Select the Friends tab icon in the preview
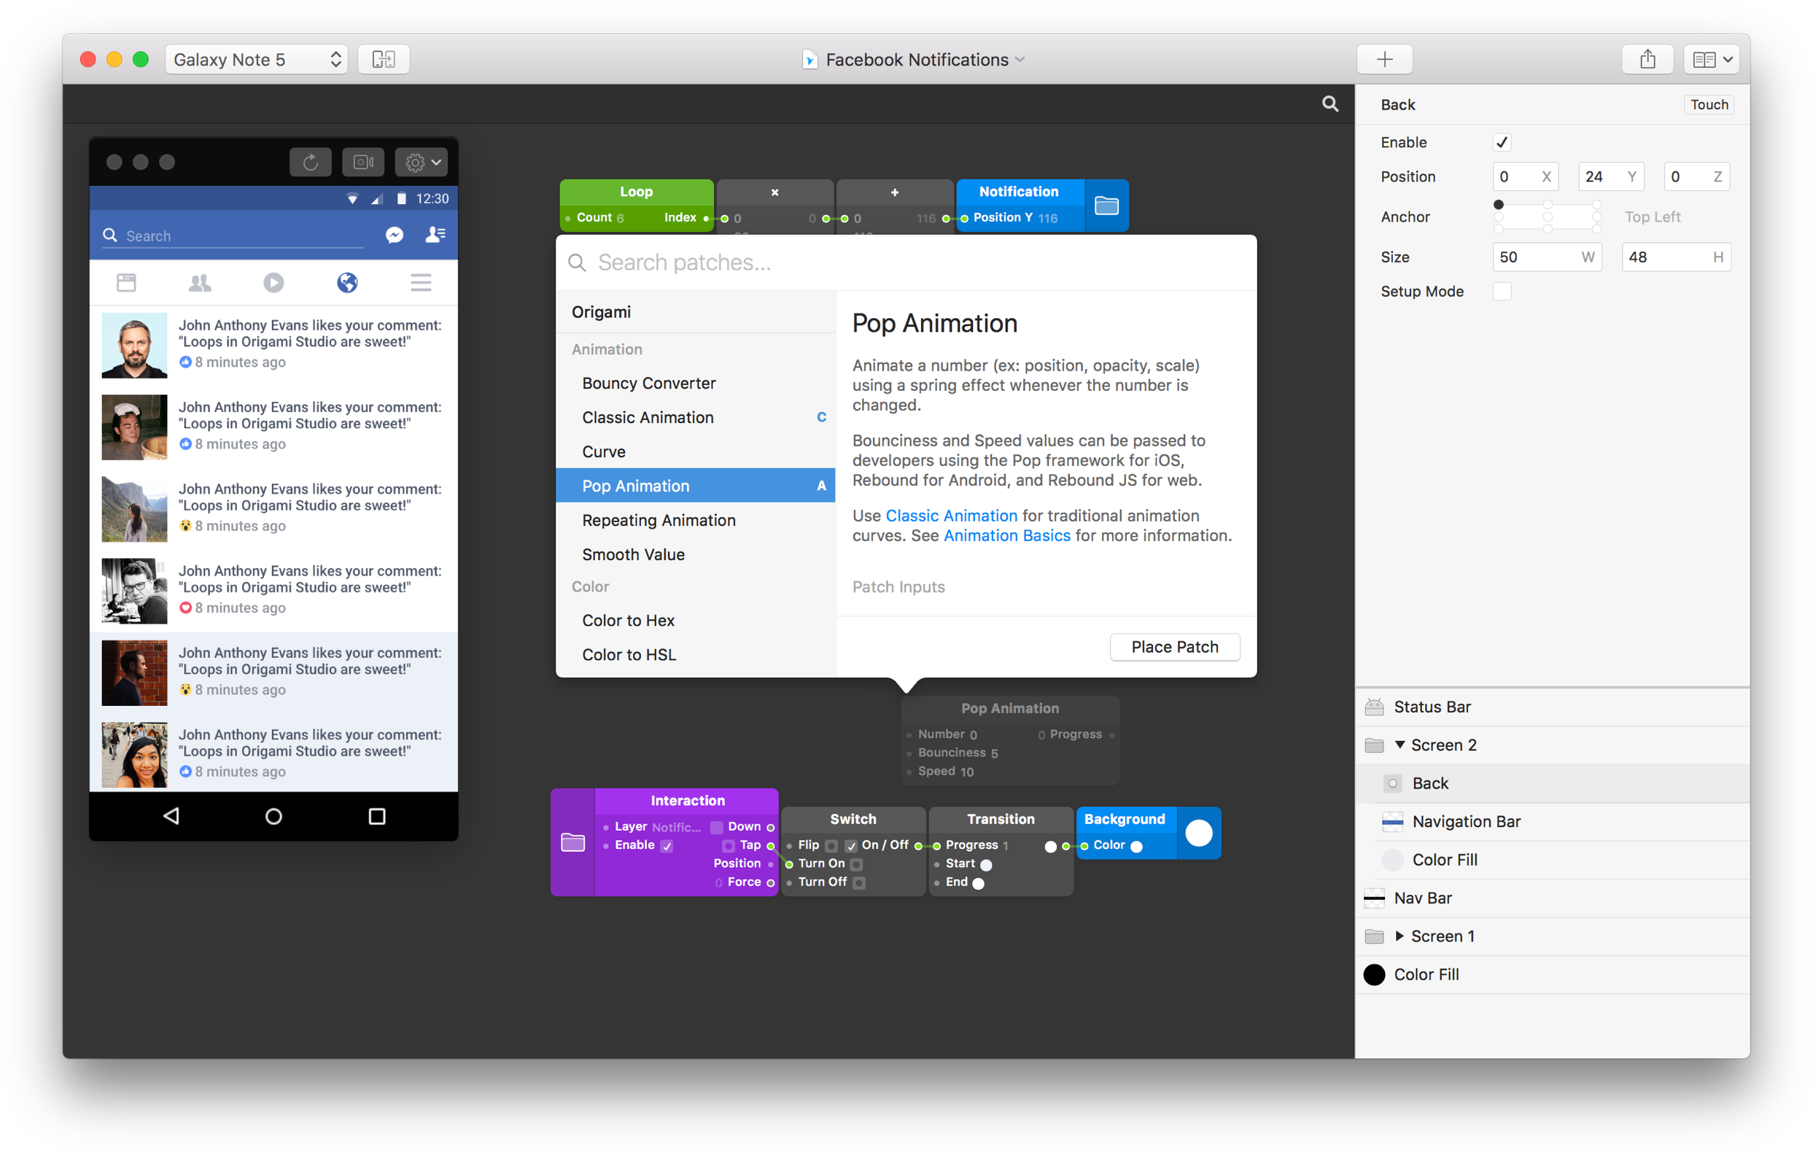The height and width of the screenshot is (1156, 1813). (201, 282)
